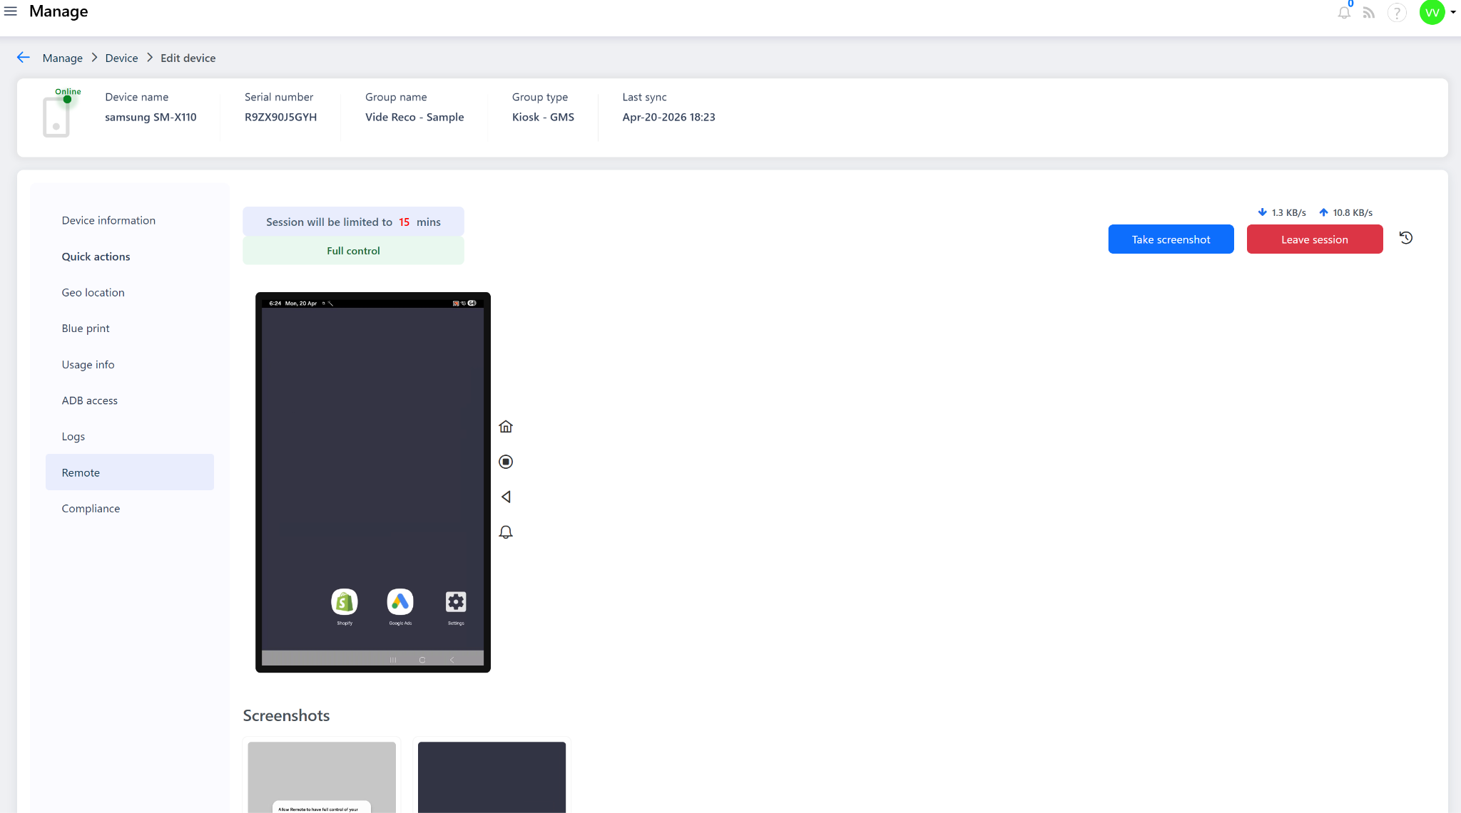
Task: Open Shopify app on remote screen
Action: [345, 603]
